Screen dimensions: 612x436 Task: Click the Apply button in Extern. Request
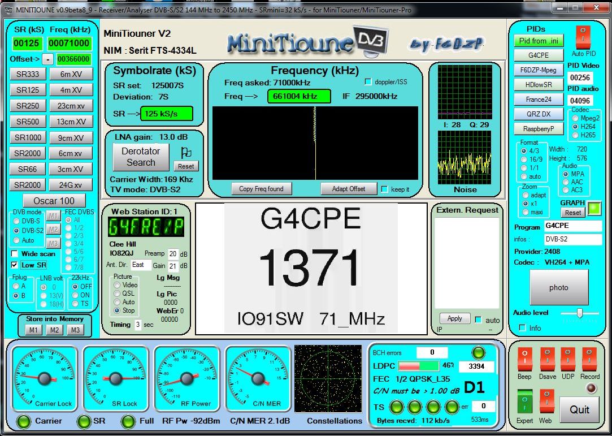[455, 318]
